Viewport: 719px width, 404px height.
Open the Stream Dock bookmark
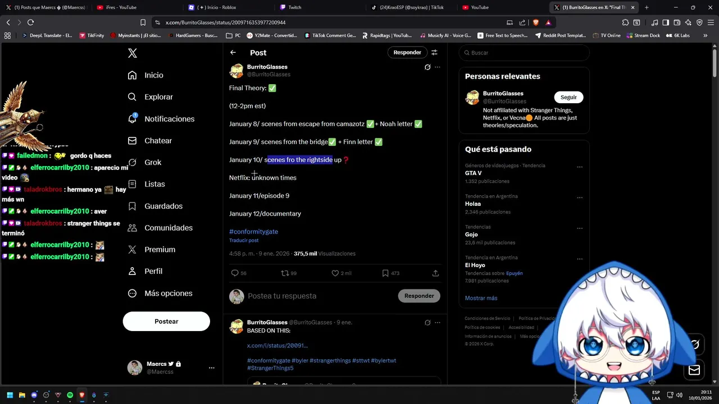(643, 35)
